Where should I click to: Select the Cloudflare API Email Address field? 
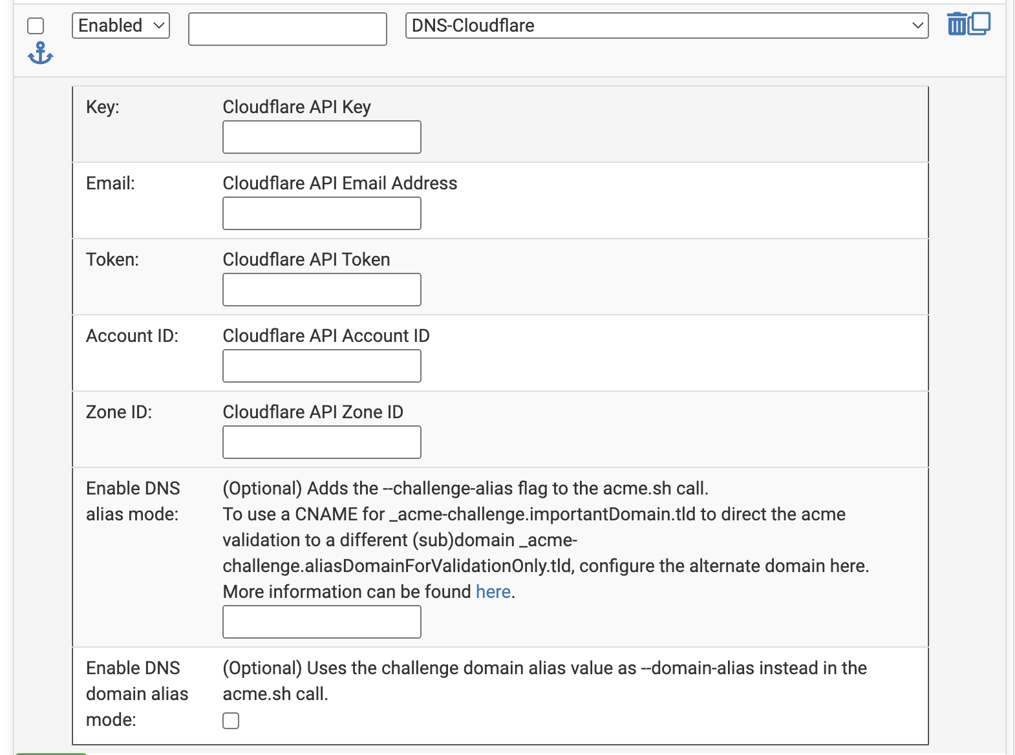click(x=322, y=213)
